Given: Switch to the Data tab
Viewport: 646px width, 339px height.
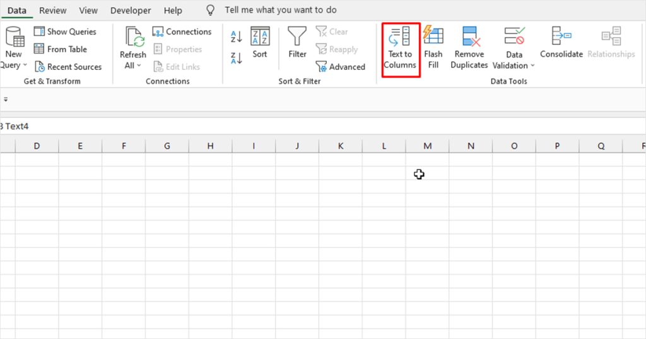Looking at the screenshot, I should (x=17, y=10).
